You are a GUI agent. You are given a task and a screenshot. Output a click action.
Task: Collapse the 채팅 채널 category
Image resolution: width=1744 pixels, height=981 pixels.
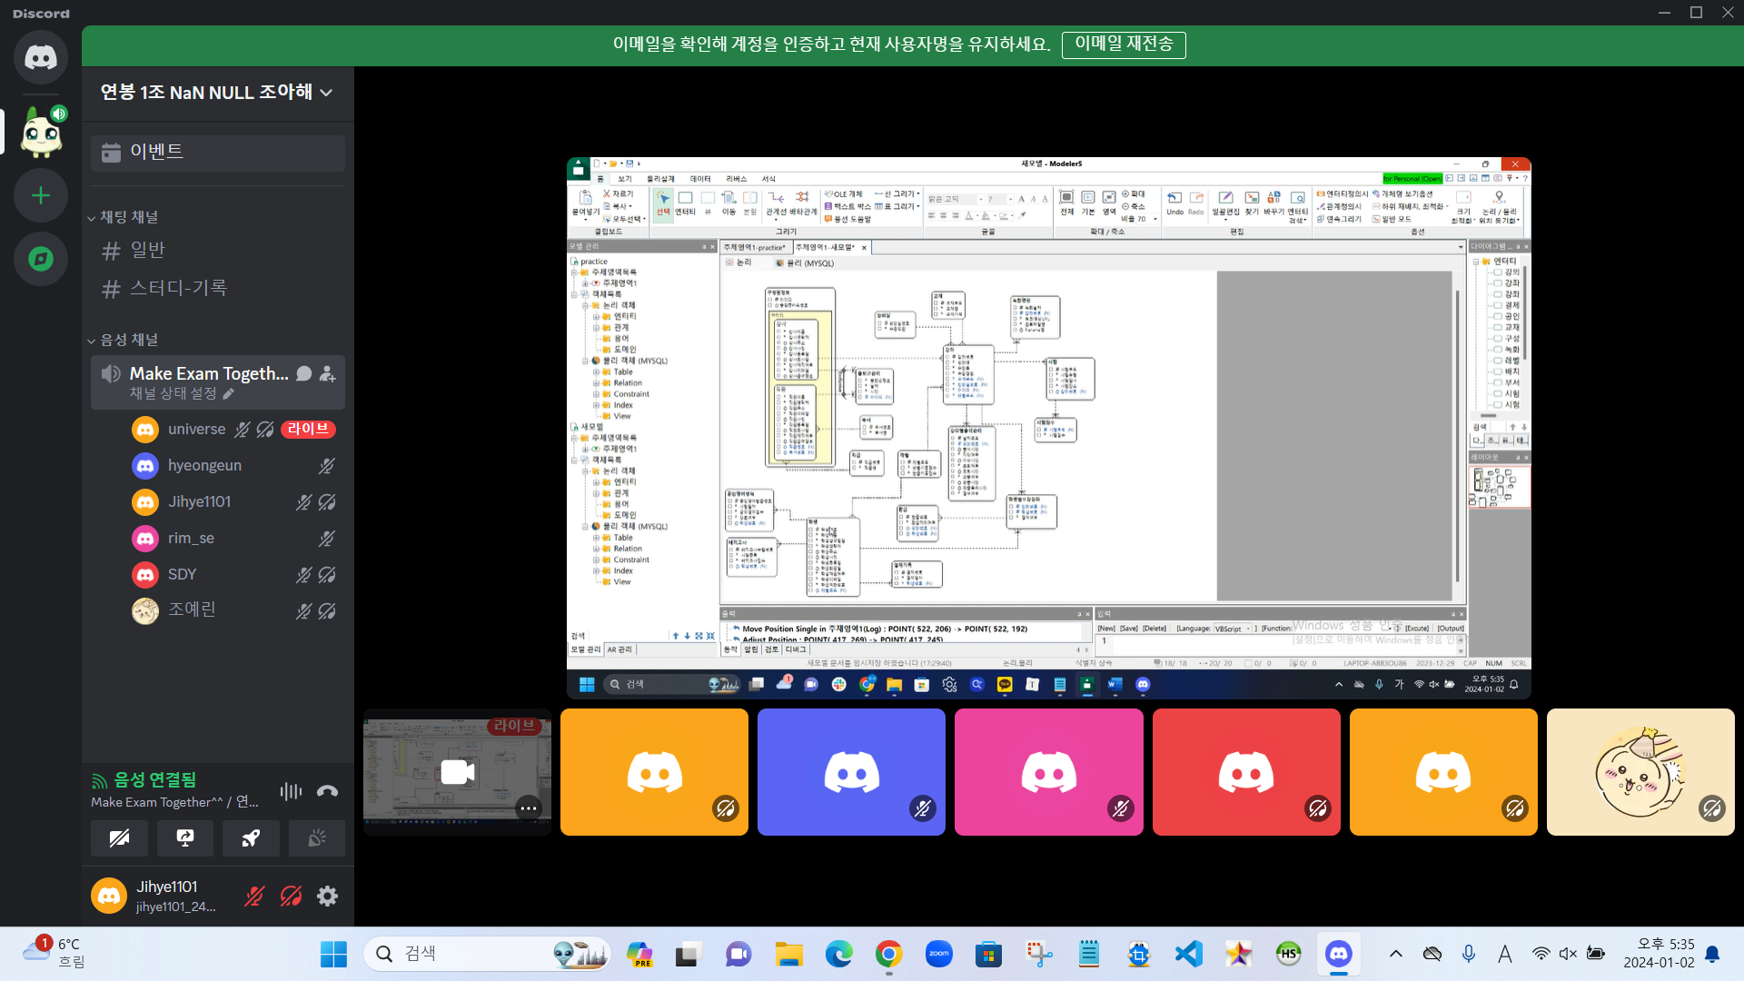pyautogui.click(x=127, y=217)
